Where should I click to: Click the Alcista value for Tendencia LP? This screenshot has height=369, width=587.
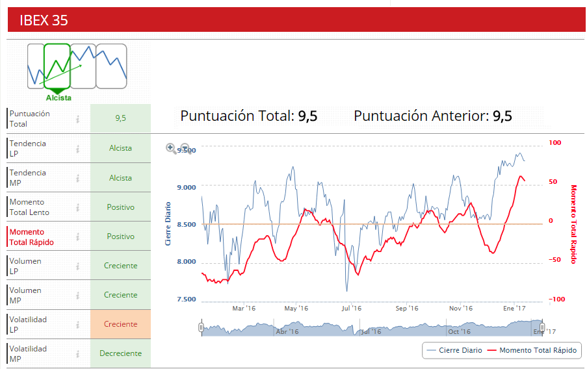coord(120,148)
